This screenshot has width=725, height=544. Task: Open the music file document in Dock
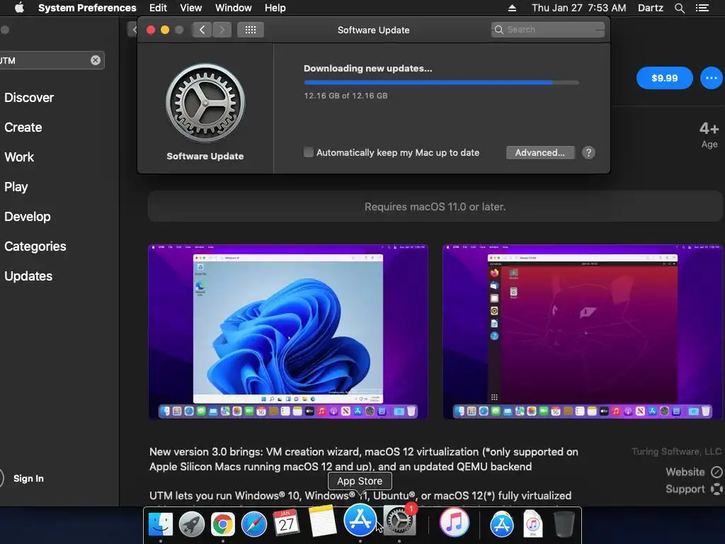(x=532, y=524)
